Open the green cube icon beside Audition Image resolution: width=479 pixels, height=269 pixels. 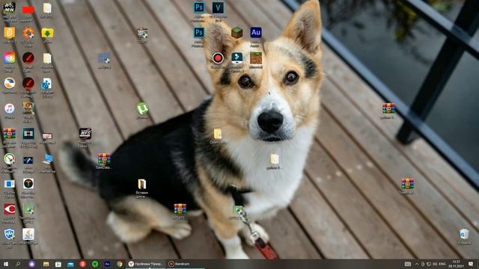(237, 32)
